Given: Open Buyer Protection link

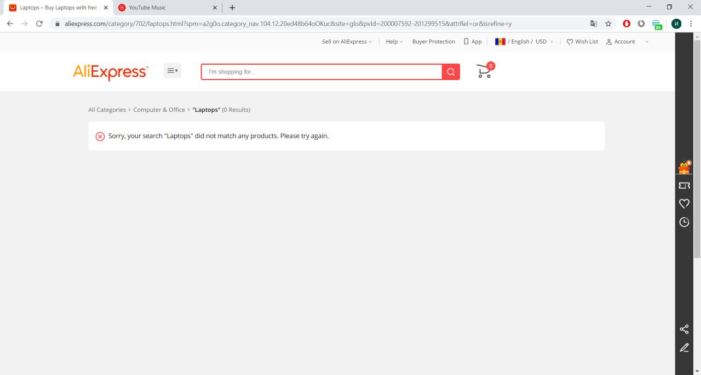Looking at the screenshot, I should [x=434, y=42].
